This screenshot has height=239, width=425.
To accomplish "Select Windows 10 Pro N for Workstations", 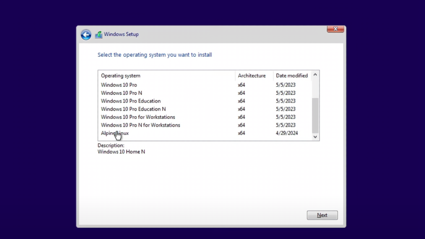I will 140,125.
